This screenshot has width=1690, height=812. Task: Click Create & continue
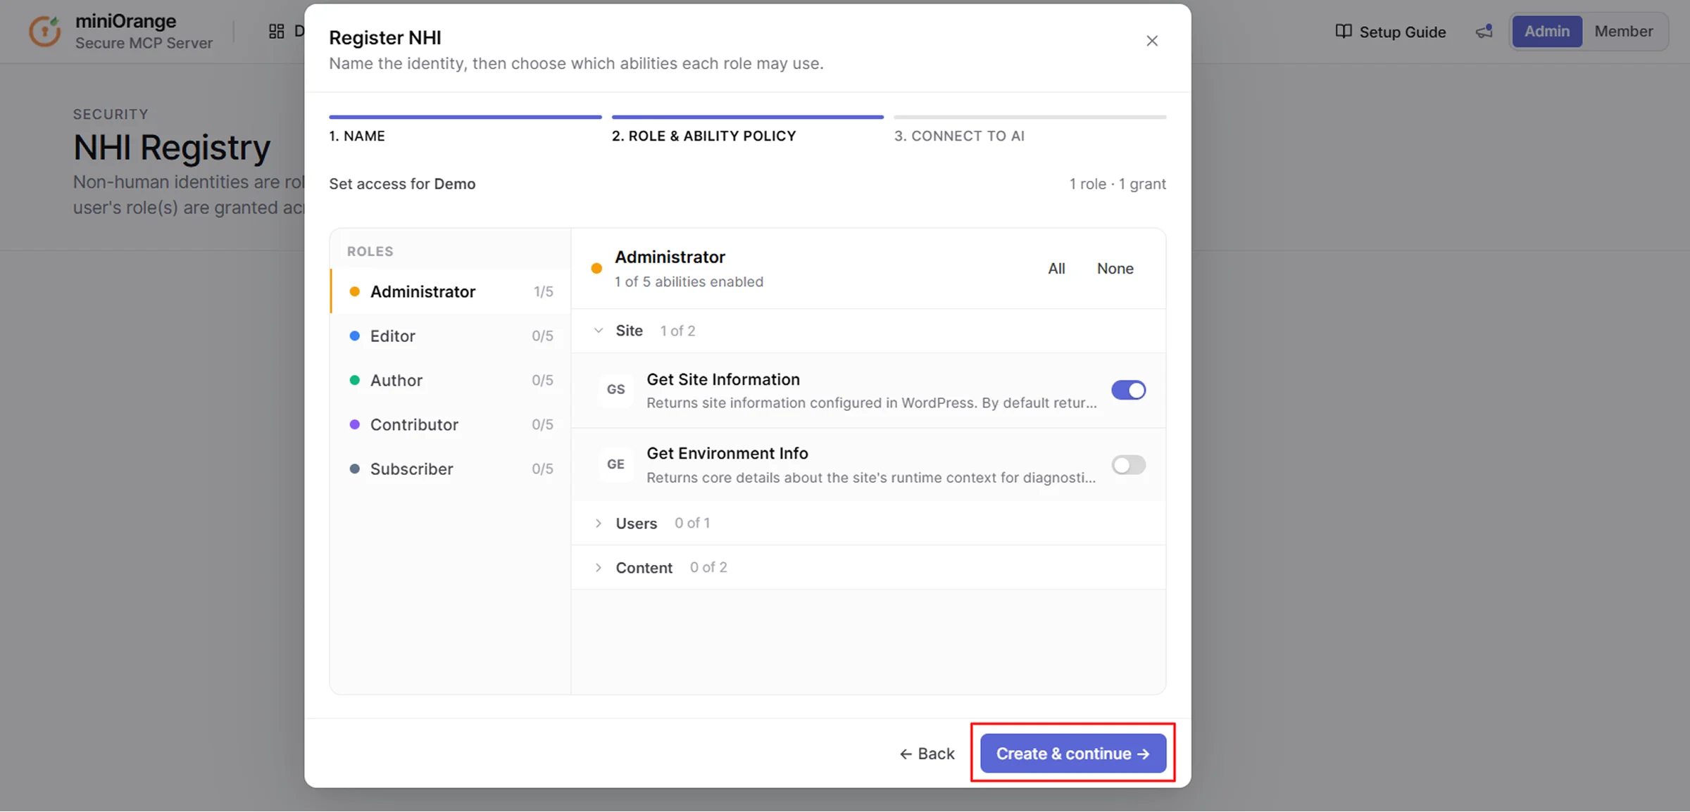click(x=1073, y=754)
